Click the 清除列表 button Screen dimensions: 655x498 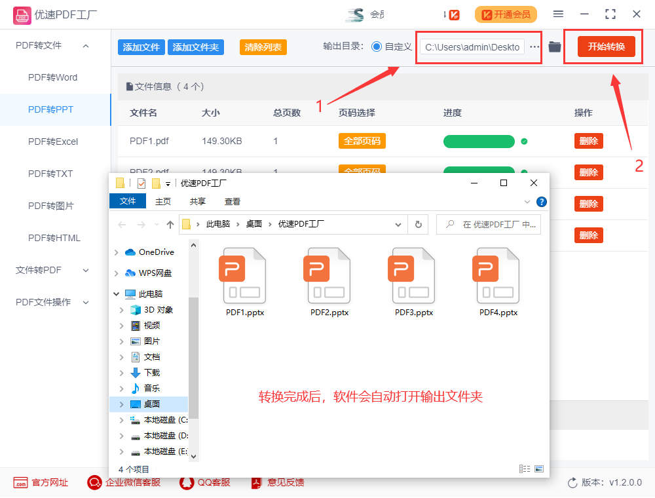coord(263,47)
